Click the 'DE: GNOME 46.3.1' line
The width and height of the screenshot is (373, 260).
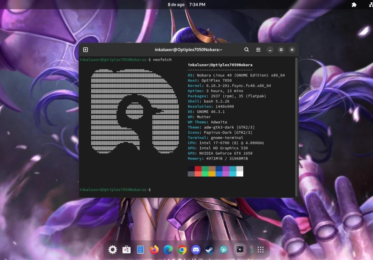(206, 112)
